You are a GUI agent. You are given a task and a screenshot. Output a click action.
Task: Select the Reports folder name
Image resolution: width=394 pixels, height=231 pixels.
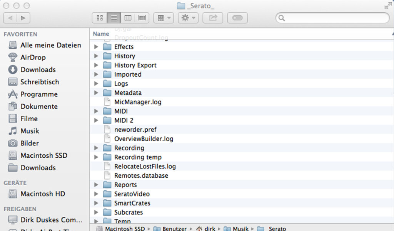pos(125,185)
